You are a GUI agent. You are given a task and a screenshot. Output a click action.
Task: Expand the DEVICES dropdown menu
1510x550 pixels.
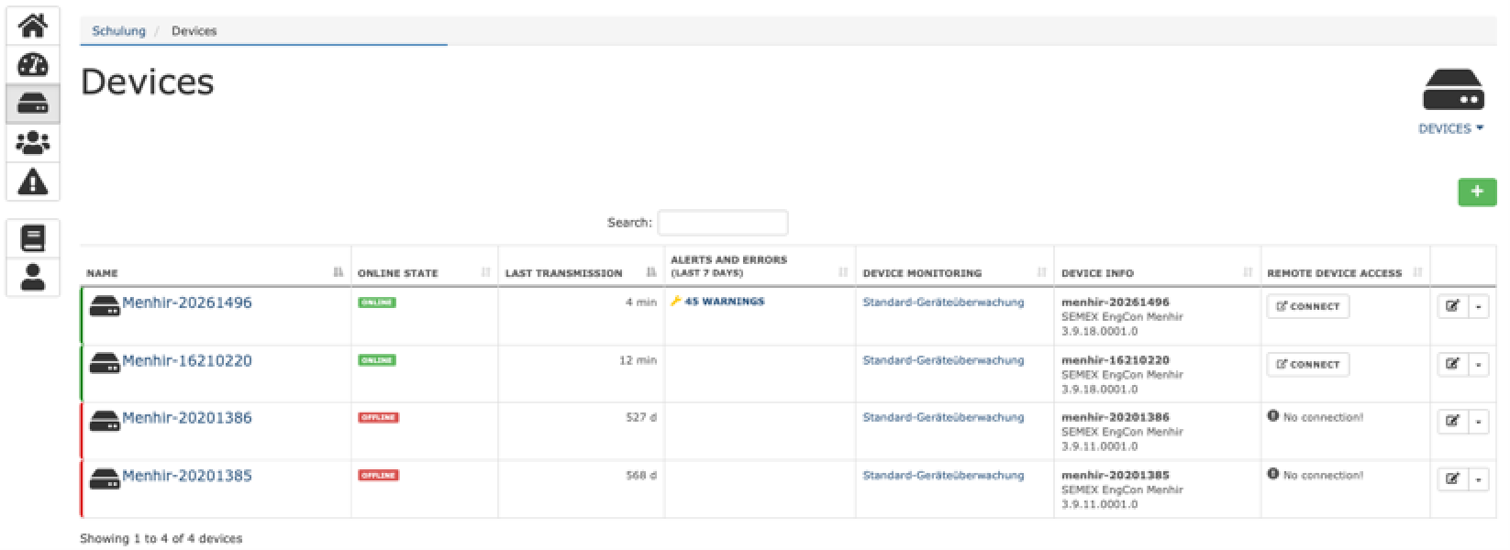point(1450,129)
